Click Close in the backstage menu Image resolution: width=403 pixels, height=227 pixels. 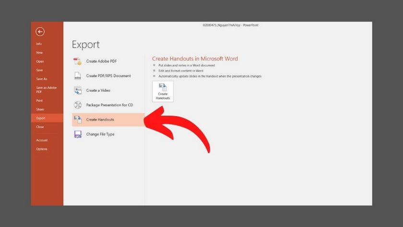[x=40, y=127]
